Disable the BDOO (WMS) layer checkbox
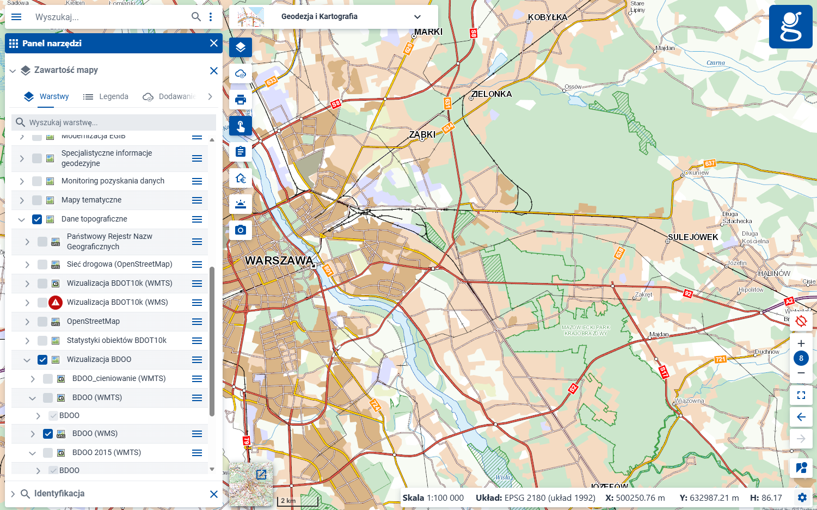This screenshot has height=510, width=817. click(x=48, y=434)
